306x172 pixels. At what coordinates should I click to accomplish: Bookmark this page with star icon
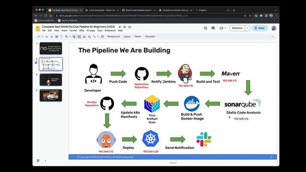coord(250,16)
